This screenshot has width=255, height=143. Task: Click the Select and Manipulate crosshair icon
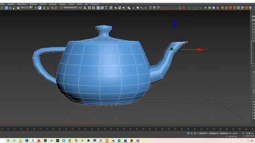pyautogui.click(x=36, y=8)
